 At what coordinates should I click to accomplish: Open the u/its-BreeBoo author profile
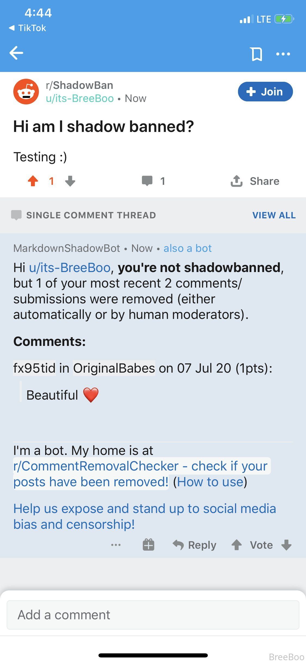coord(80,98)
